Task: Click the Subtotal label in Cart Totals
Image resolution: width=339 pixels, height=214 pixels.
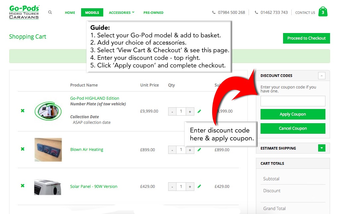Action: (271, 179)
